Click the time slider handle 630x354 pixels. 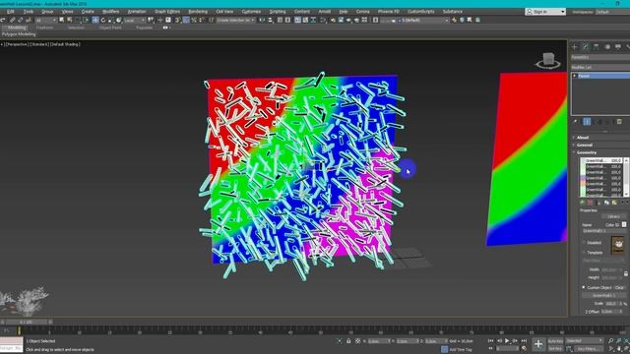point(26,322)
